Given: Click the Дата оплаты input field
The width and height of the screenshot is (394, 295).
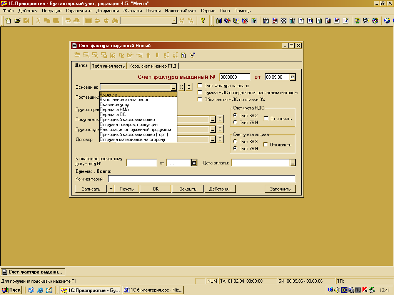Looking at the screenshot, I should (x=260, y=163).
